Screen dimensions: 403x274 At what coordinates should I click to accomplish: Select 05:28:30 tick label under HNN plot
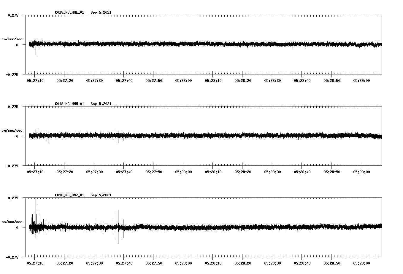[272, 172]
